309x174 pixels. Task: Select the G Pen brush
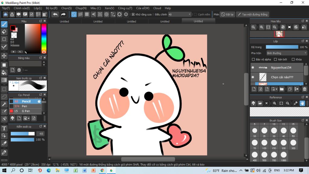point(25,111)
